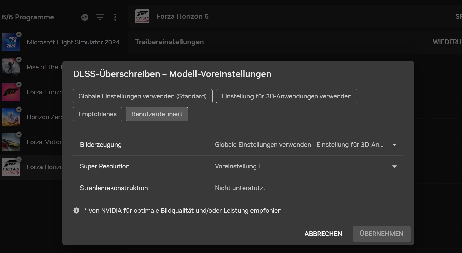Select Forza Motor... entry in program list
Image resolution: width=462 pixels, height=253 pixels.
44,142
